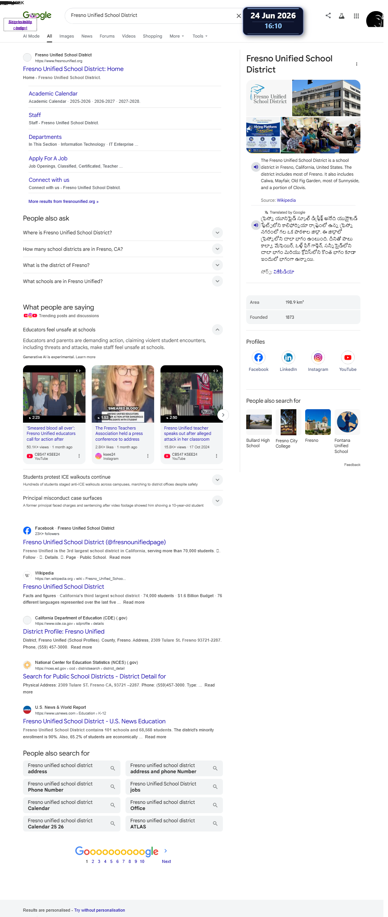
Task: Open image gallery icon on classroom photo
Action: click(x=350, y=143)
